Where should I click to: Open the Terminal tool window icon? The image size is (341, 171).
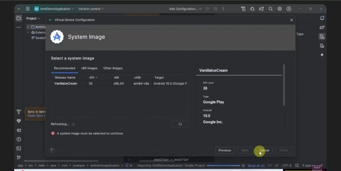point(19,148)
